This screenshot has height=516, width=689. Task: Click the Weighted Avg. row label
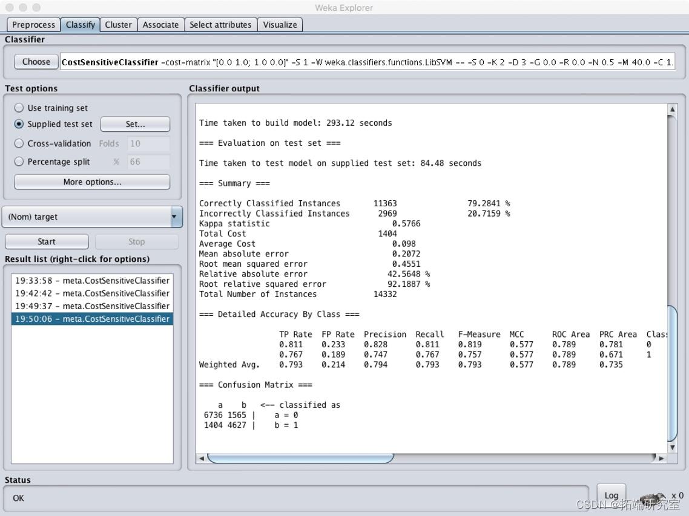click(229, 365)
